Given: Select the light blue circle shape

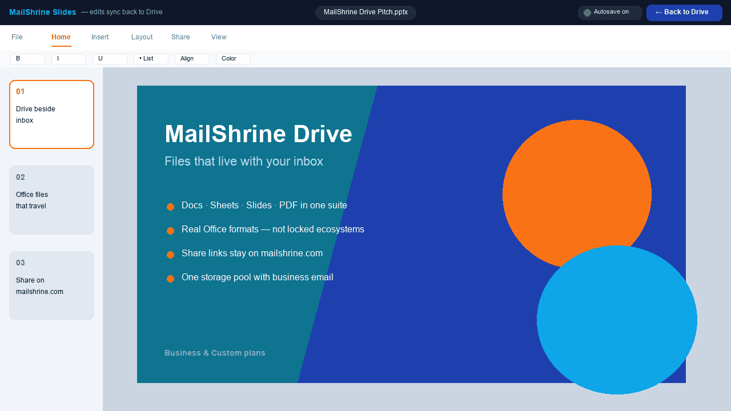Looking at the screenshot, I should [x=617, y=320].
